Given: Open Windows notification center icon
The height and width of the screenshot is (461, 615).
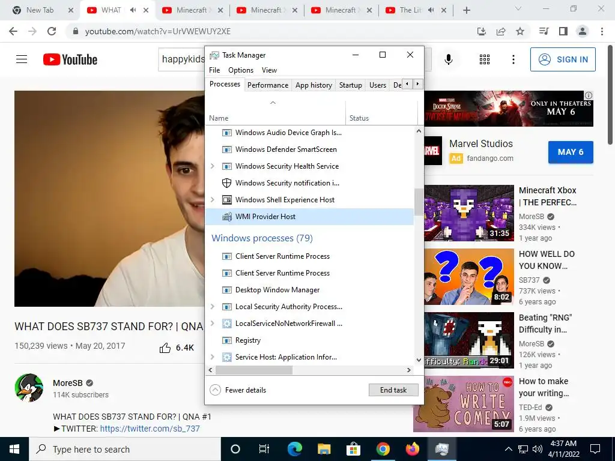Looking at the screenshot, I should point(595,449).
